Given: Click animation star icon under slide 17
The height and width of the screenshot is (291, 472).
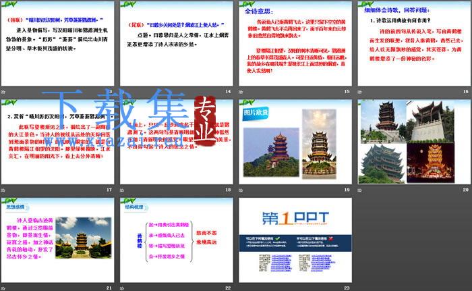Looking at the screenshot, I should [x=3, y=190].
